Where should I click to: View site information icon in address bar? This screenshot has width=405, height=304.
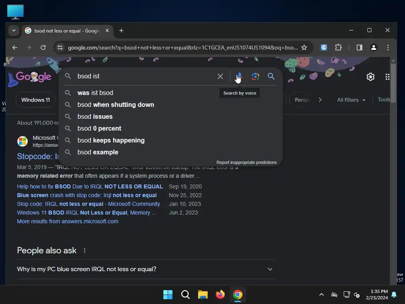click(60, 47)
